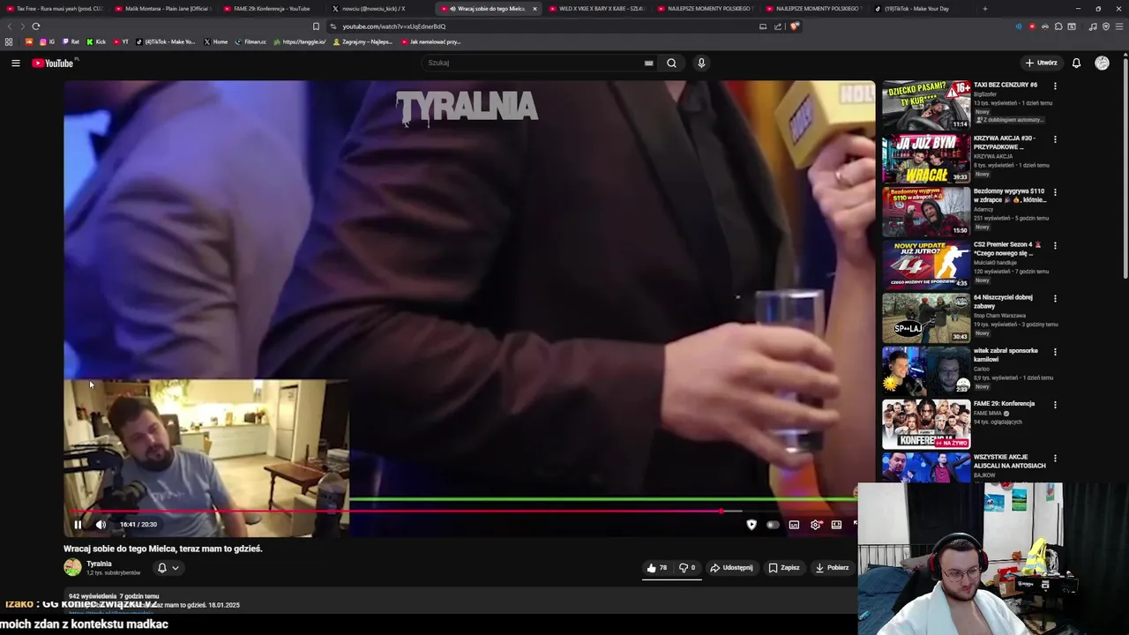Switch to Malik Montana - Plain Jane tab
1129x635 pixels.
pos(163,9)
